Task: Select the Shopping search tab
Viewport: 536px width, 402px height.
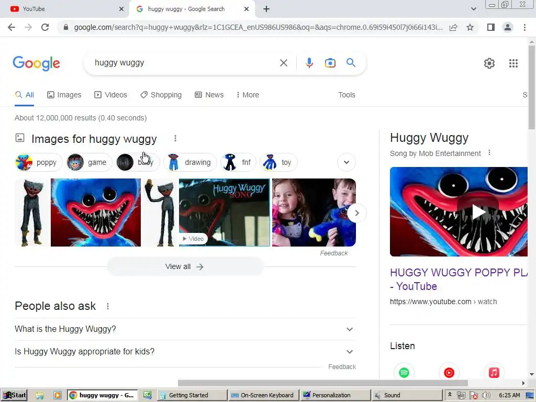Action: [161, 95]
